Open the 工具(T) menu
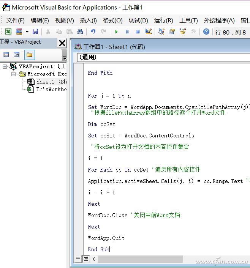 click(188, 20)
